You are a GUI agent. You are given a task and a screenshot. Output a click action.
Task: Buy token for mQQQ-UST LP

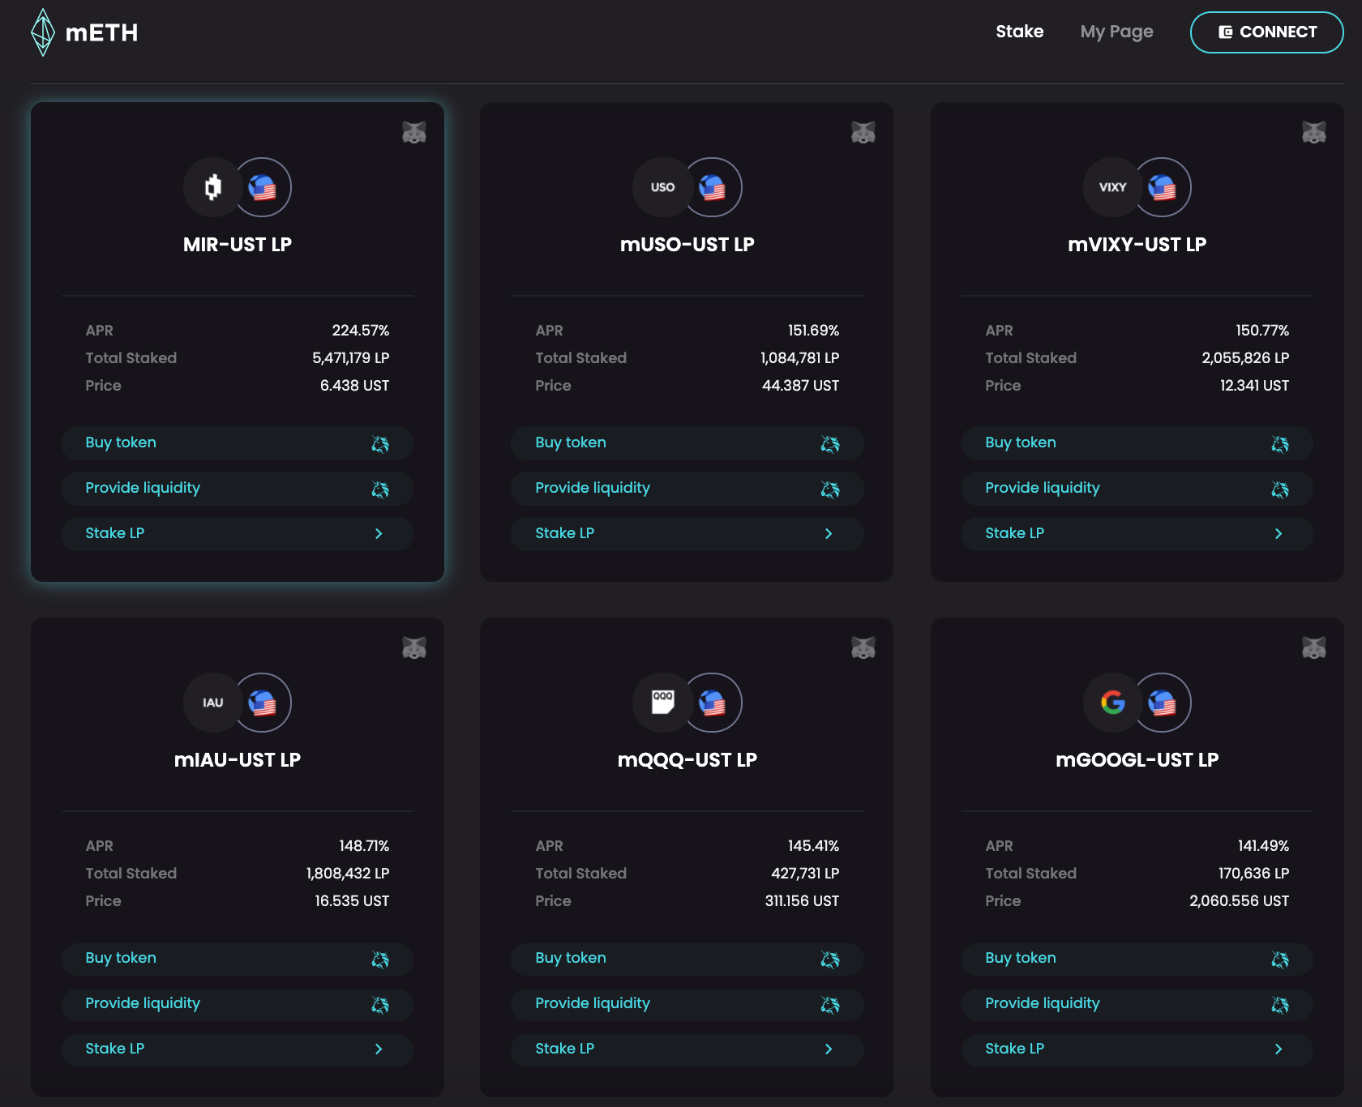point(687,959)
